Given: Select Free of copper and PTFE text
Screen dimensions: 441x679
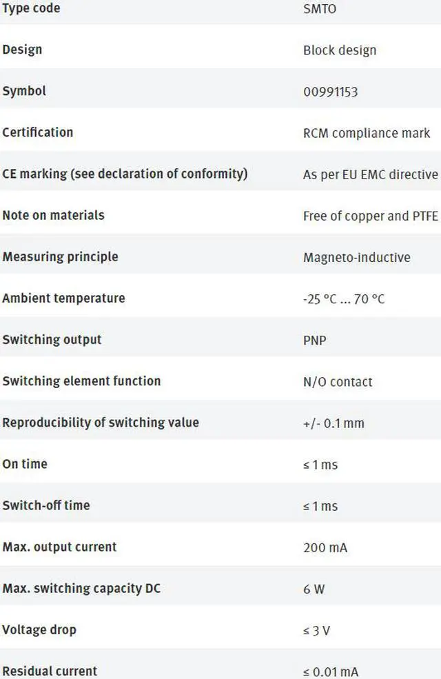Looking at the screenshot, I should pos(370,216).
